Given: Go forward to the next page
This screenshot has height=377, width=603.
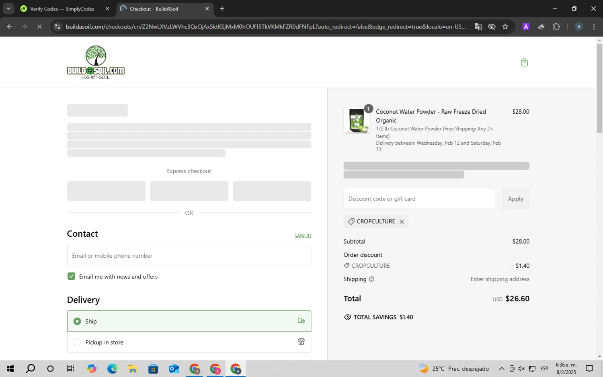Looking at the screenshot, I should (x=24, y=27).
